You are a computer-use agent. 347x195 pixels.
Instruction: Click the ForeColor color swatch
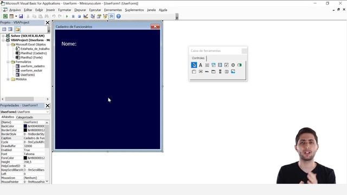pyautogui.click(x=25, y=158)
